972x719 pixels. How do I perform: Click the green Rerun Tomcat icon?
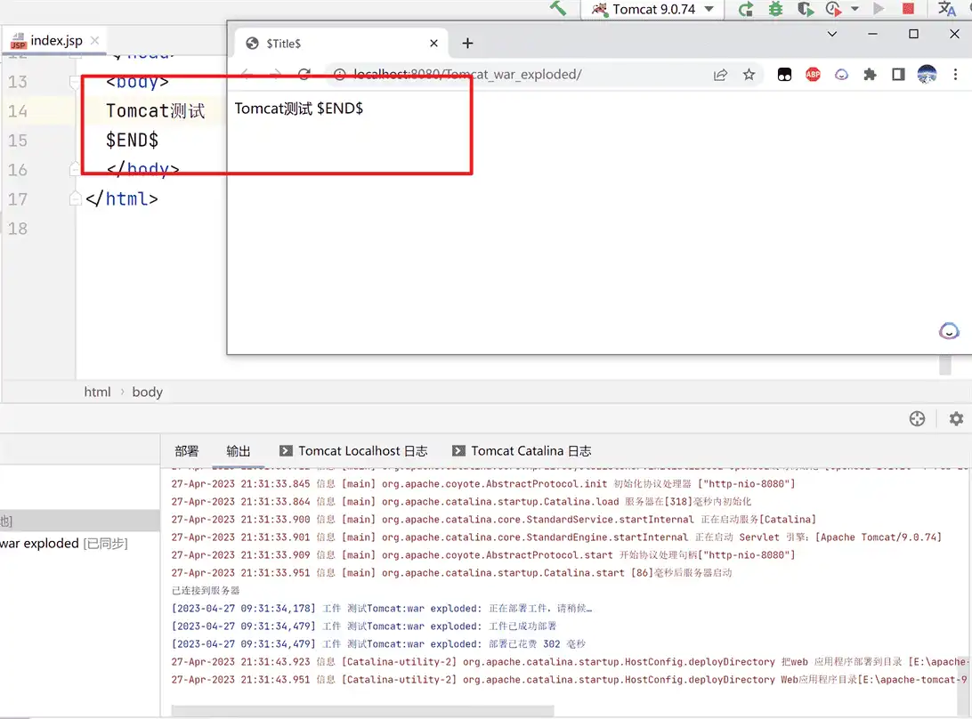[746, 9]
